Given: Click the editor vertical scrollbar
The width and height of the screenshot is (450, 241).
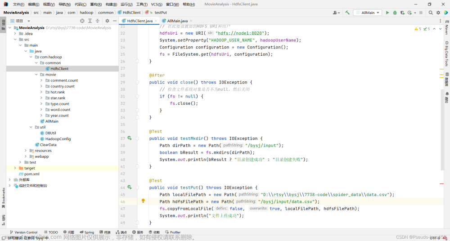Looking at the screenshot, I should [x=442, y=129].
